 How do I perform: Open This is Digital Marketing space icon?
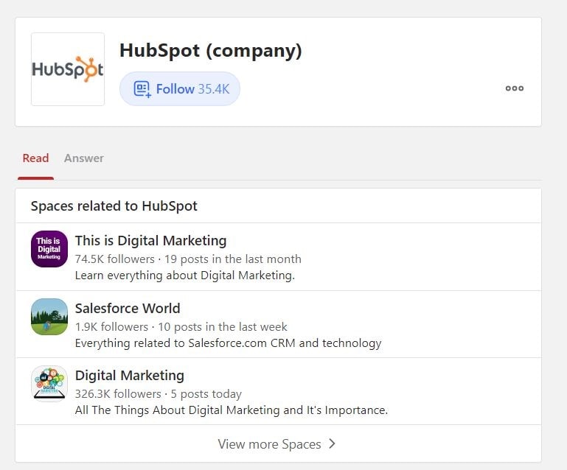click(x=49, y=249)
